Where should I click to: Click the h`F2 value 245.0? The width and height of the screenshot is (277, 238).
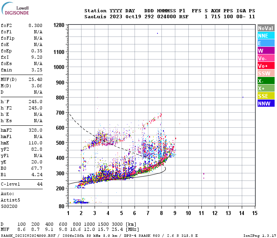[x=35, y=108]
